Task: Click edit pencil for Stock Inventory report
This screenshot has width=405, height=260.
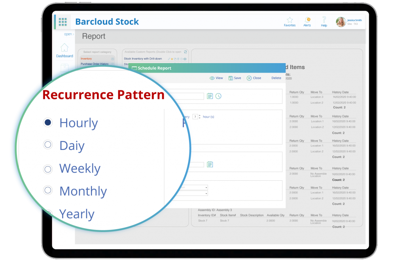Action: coord(169,59)
